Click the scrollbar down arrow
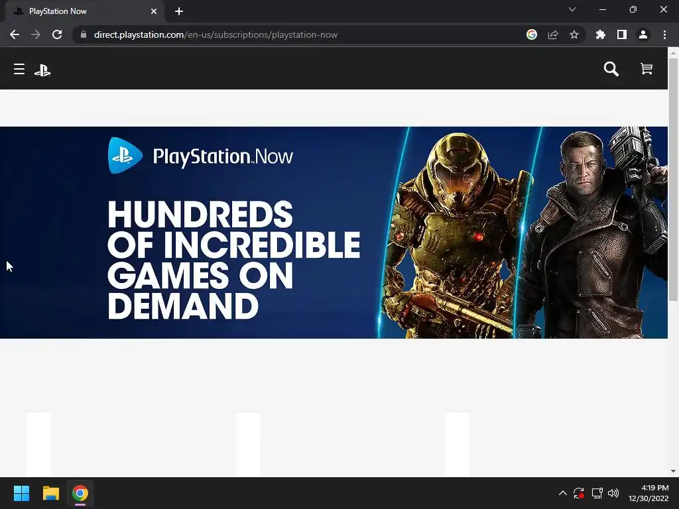The height and width of the screenshot is (509, 679). (673, 471)
